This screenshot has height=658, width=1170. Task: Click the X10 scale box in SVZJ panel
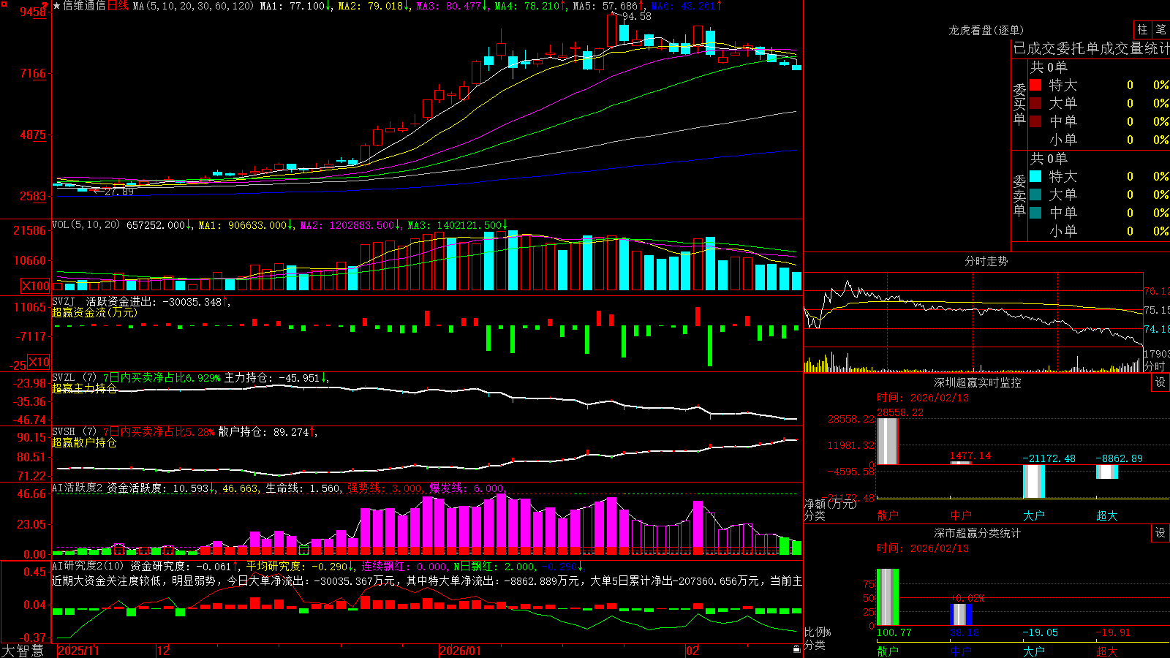[x=39, y=361]
